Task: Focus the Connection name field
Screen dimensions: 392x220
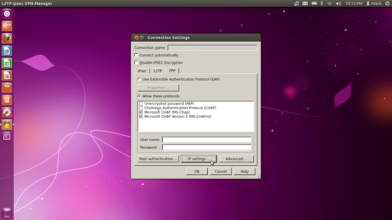Action: [x=212, y=47]
